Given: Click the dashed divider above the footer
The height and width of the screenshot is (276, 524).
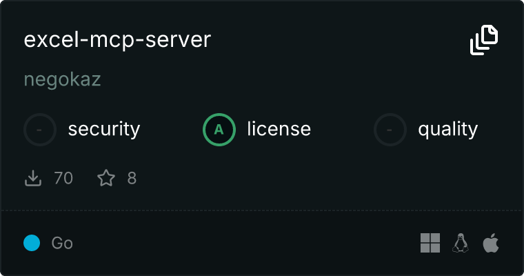Looking at the screenshot, I should tap(262, 210).
